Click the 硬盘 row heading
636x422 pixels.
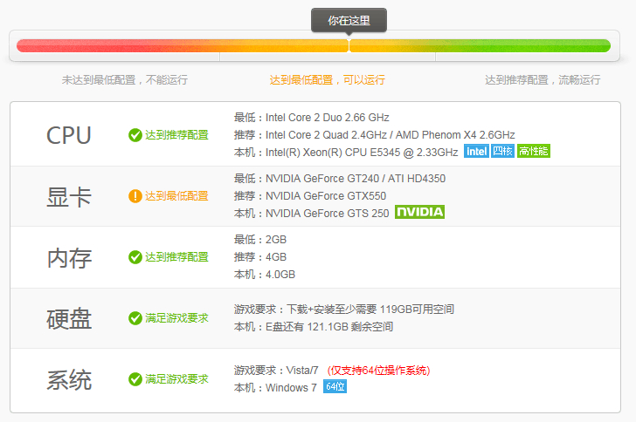pyautogui.click(x=69, y=319)
